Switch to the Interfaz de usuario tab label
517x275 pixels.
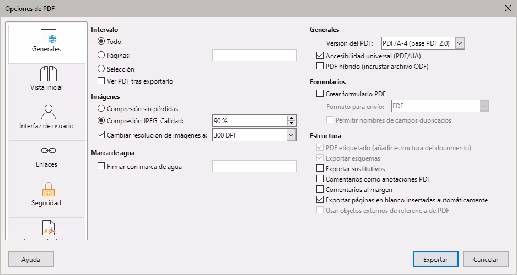click(46, 125)
